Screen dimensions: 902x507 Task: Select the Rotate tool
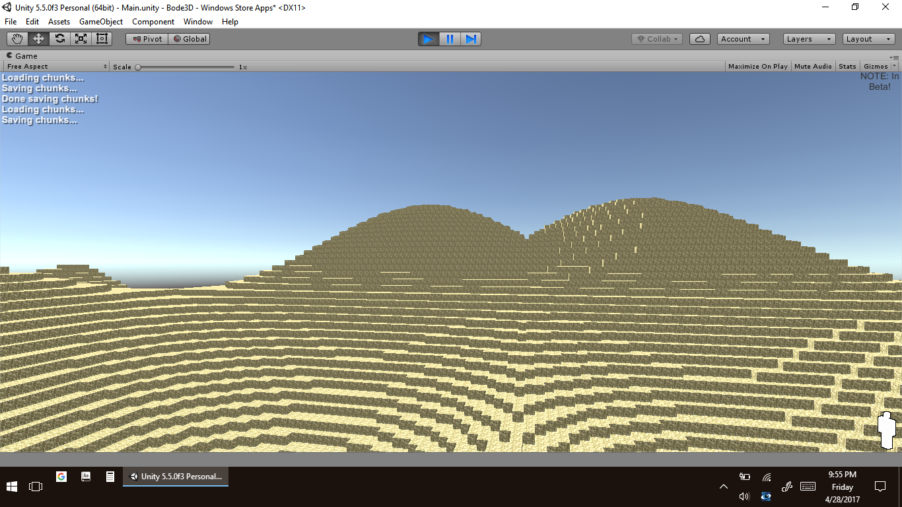(59, 39)
